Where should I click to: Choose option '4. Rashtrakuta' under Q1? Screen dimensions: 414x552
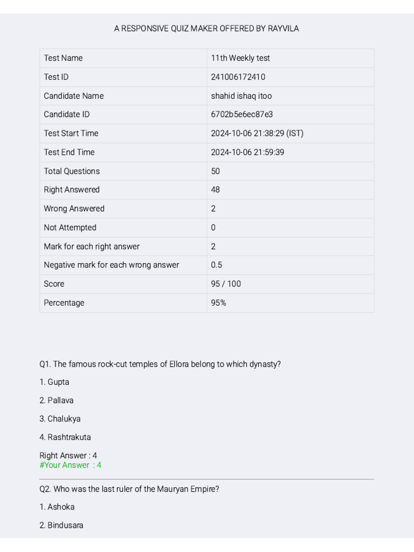point(65,437)
